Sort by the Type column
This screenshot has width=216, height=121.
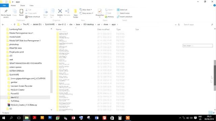pos(118,29)
